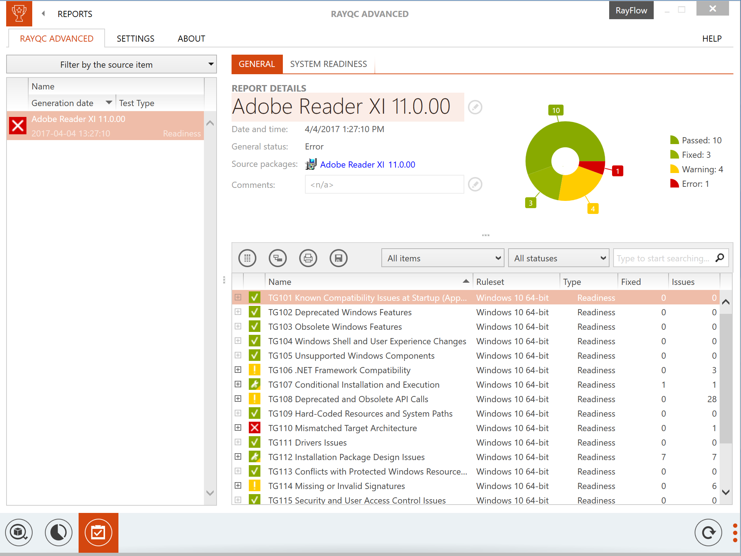Click the expand/collapse grouping toolbar icon
Image resolution: width=741 pixels, height=556 pixels.
click(x=278, y=258)
